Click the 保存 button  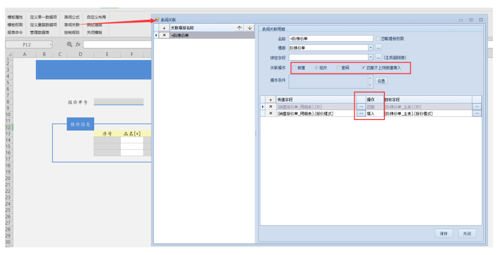pyautogui.click(x=443, y=234)
